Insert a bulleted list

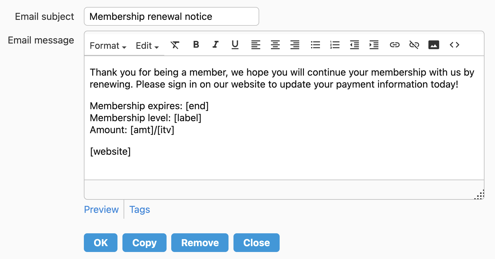point(315,45)
